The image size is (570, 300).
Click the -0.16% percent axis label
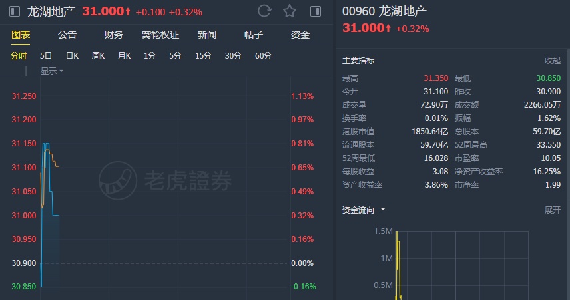coord(304,287)
